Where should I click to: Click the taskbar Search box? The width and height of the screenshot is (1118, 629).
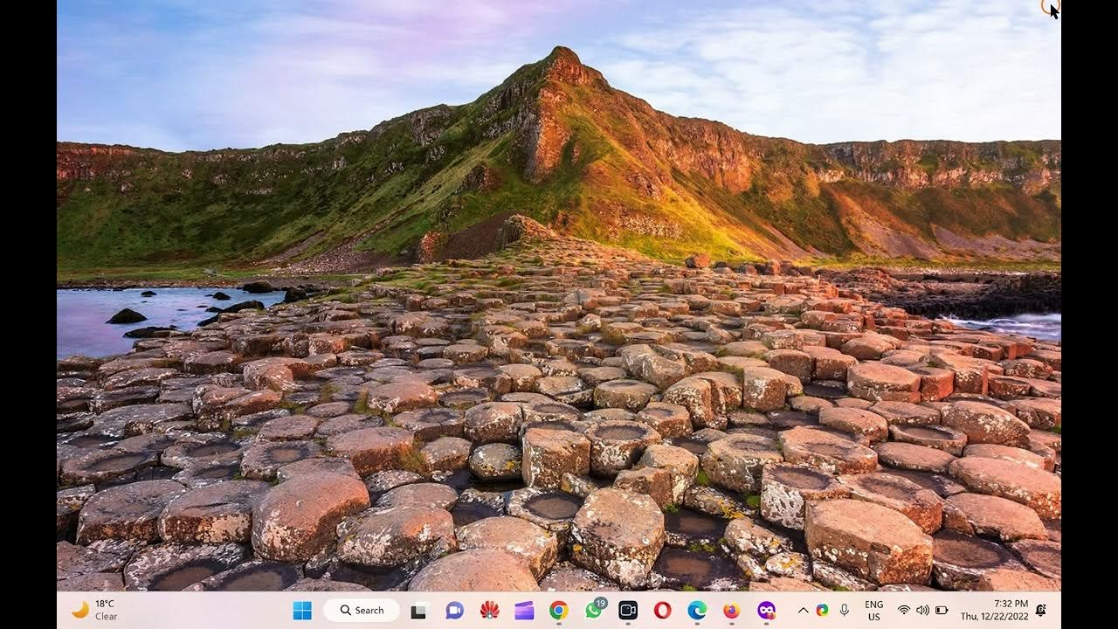[x=362, y=611]
